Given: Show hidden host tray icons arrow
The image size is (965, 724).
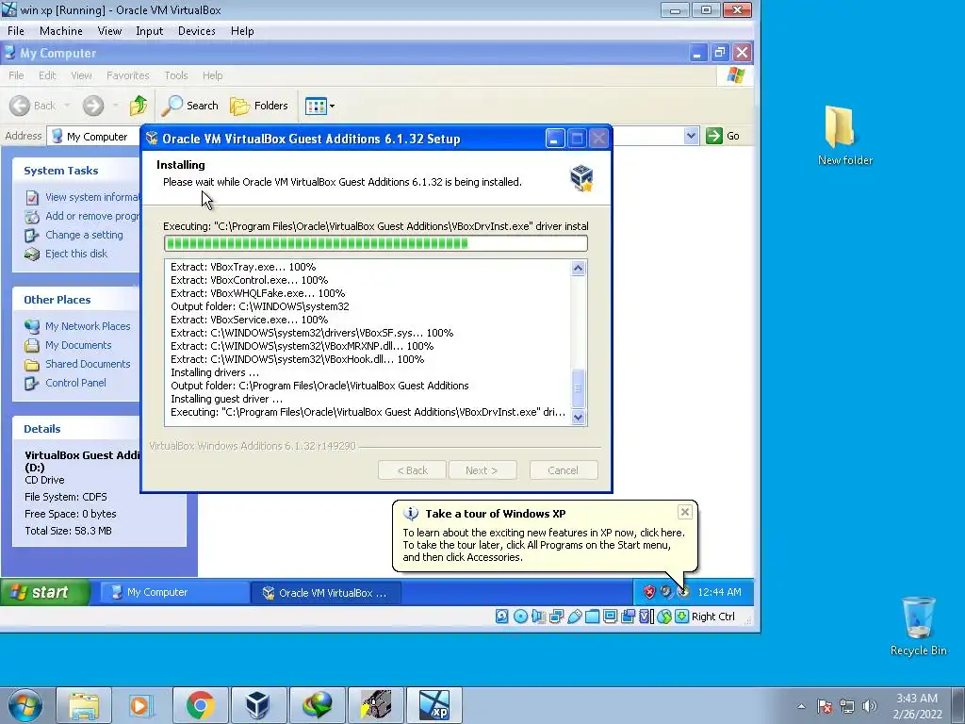Looking at the screenshot, I should coord(801,706).
